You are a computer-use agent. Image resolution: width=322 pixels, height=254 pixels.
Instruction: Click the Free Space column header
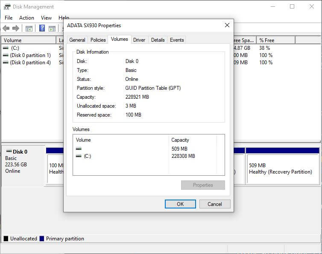(x=245, y=40)
